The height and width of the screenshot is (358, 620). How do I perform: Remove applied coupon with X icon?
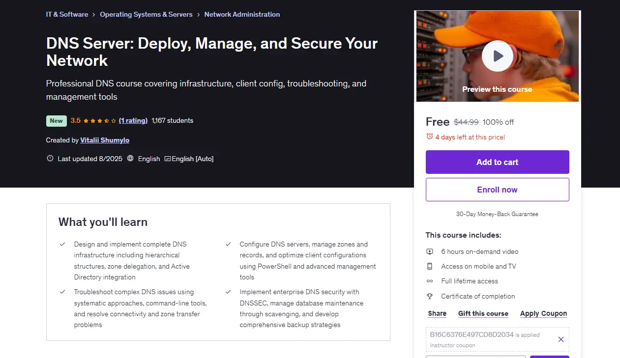[561, 339]
